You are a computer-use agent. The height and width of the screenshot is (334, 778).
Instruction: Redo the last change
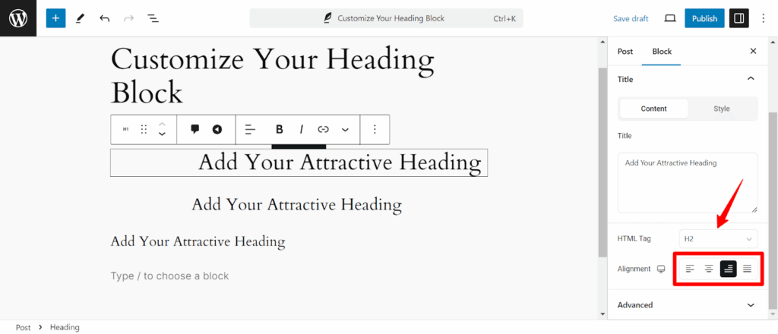[128, 18]
